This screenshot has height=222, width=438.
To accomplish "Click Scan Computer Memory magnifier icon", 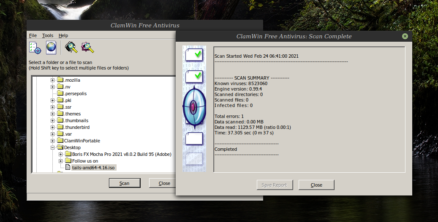I will tap(71, 47).
